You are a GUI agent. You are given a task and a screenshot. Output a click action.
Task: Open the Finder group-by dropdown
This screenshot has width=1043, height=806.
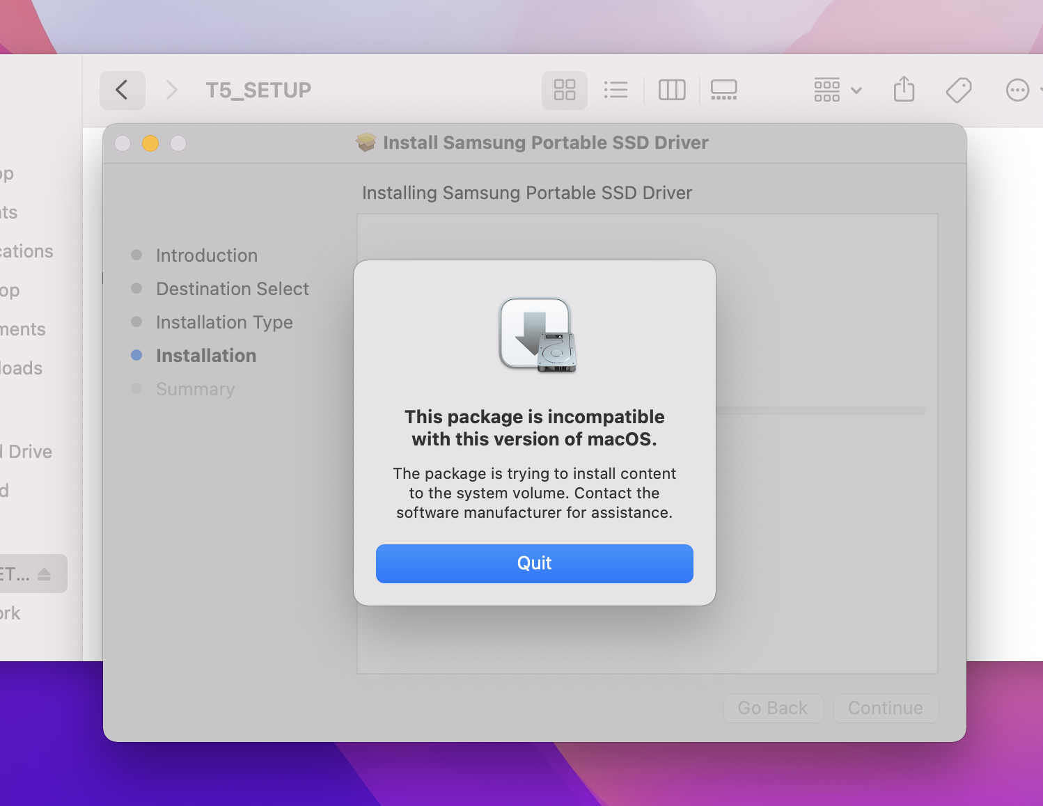[838, 90]
